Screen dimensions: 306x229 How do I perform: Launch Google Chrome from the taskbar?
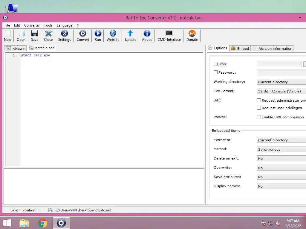point(42,223)
